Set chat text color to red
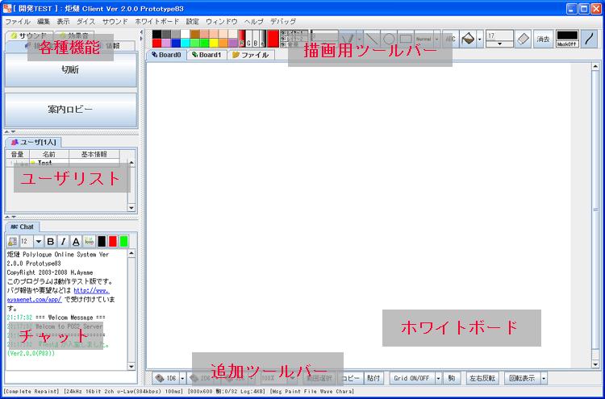Screen dimensions: 605x399 coord(113,242)
